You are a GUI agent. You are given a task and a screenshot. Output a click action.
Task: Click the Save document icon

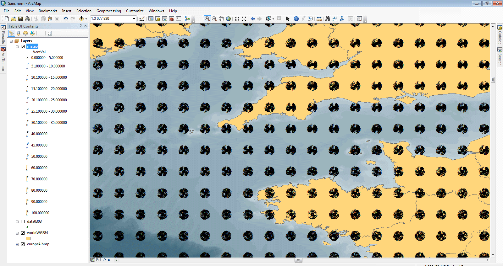coord(20,19)
